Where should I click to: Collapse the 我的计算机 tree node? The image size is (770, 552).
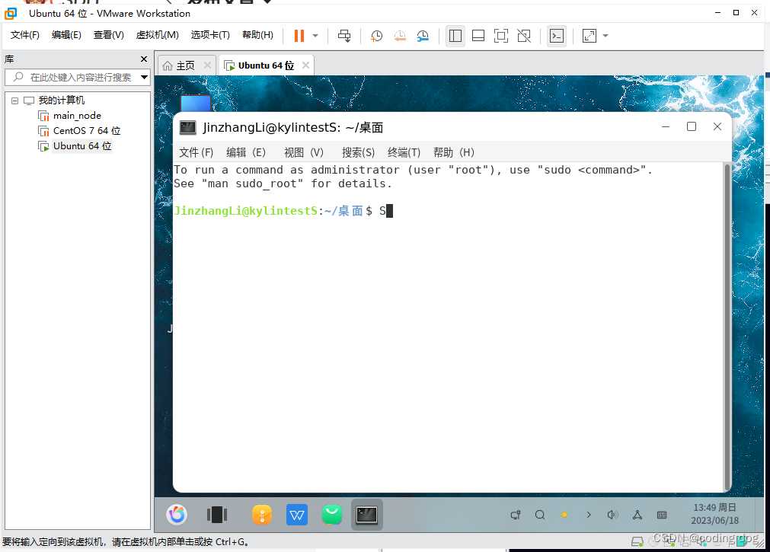coord(14,101)
